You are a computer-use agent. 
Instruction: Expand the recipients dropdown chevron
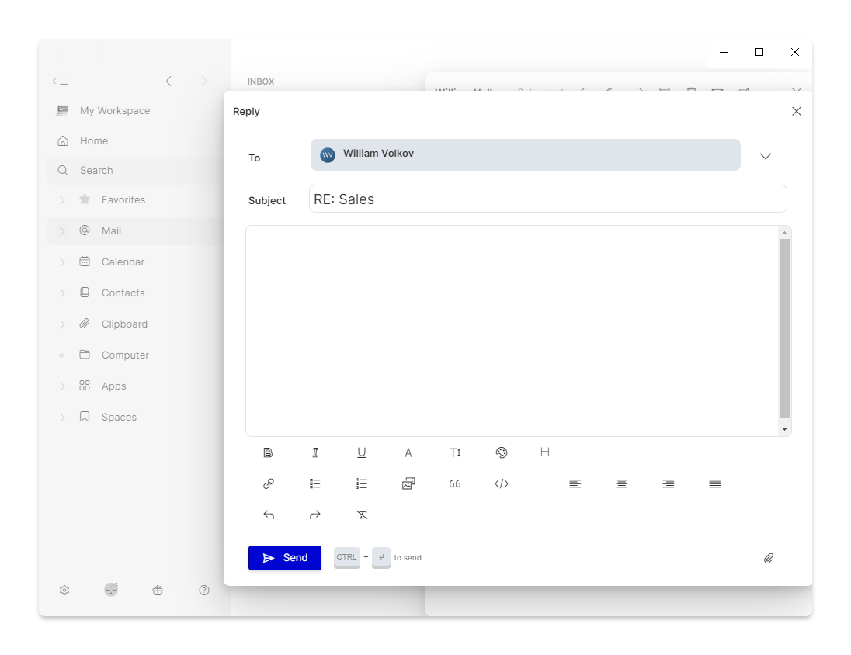766,156
